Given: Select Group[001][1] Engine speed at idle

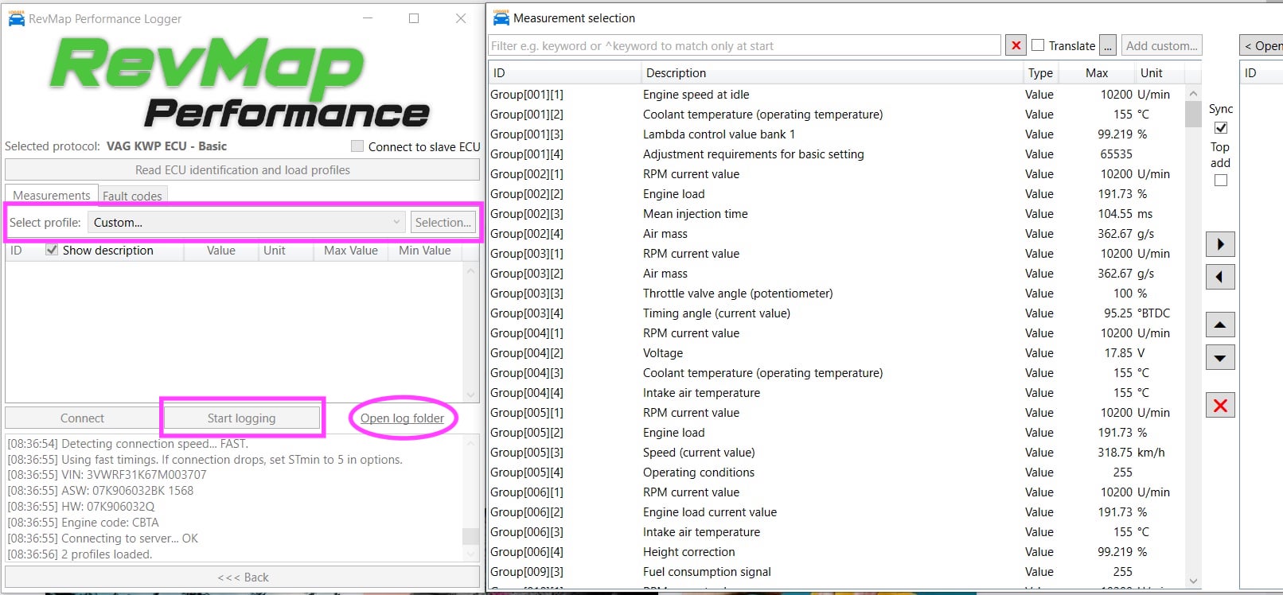Looking at the screenshot, I should coord(836,94).
